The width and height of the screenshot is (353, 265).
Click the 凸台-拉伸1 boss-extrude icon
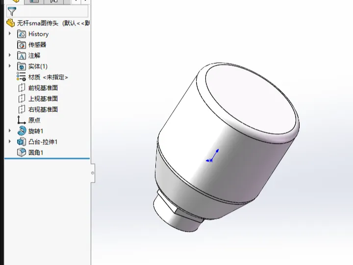(x=22, y=142)
